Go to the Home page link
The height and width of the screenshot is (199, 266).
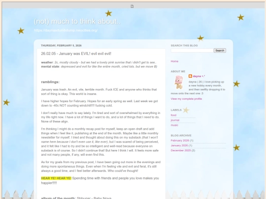(174, 61)
